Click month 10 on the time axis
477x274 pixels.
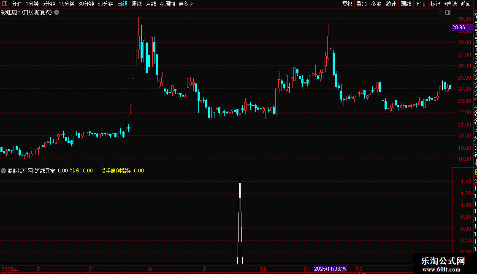pos(263,269)
